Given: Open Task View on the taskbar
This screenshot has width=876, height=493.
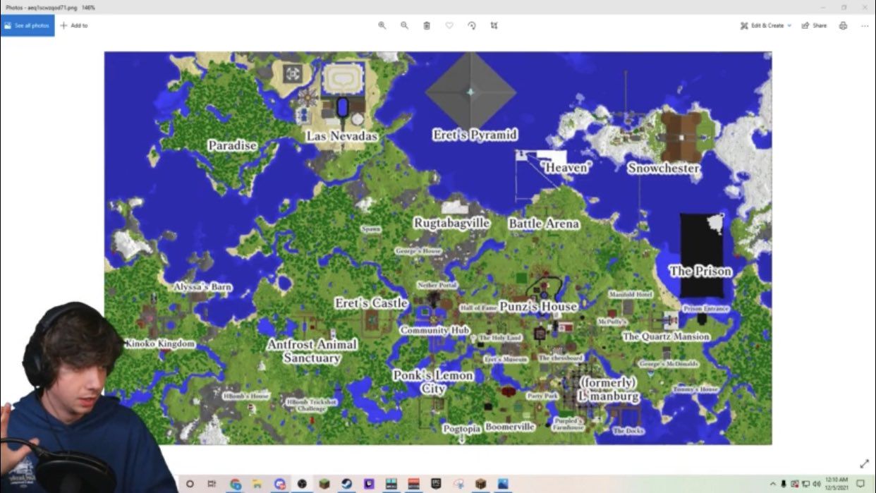Looking at the screenshot, I should pos(212,484).
